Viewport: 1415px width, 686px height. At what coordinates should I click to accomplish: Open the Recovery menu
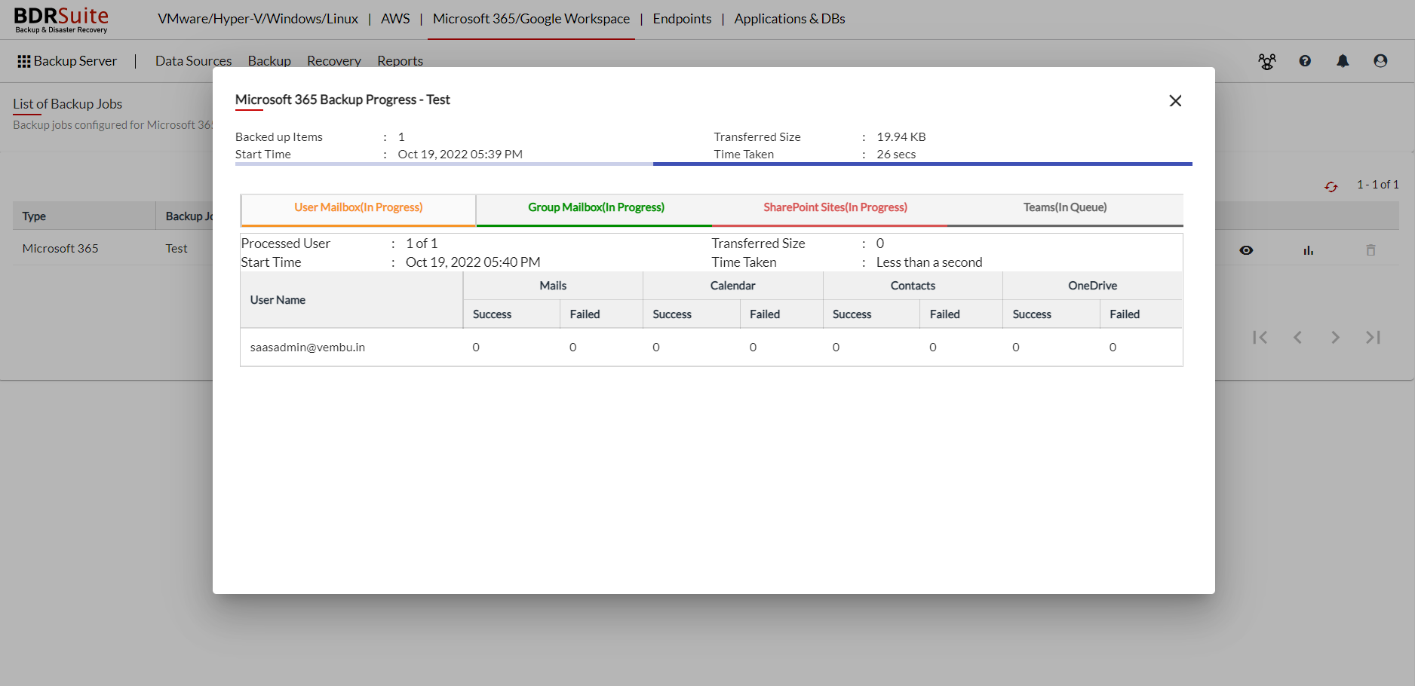333,61
